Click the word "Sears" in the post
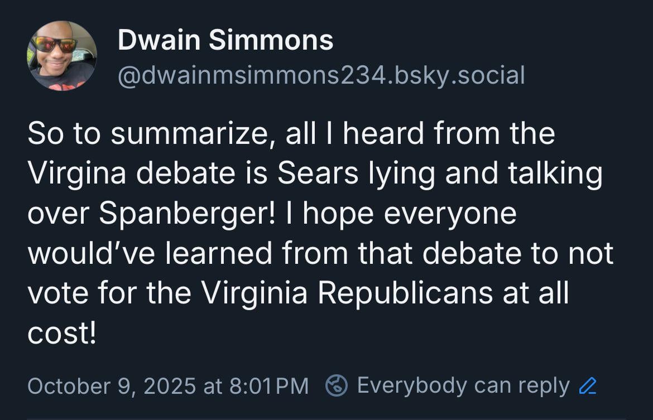 click(x=318, y=174)
